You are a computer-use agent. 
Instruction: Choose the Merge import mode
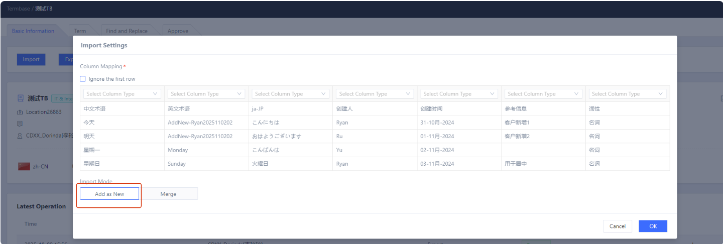(168, 194)
